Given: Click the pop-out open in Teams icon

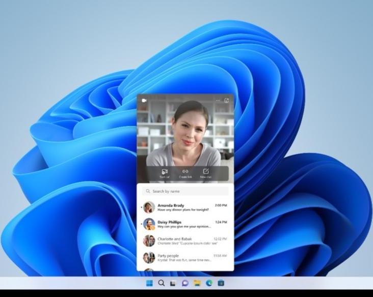Looking at the screenshot, I should tap(226, 100).
